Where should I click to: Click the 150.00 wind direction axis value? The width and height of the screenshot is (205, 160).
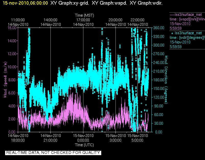pos(159,89)
